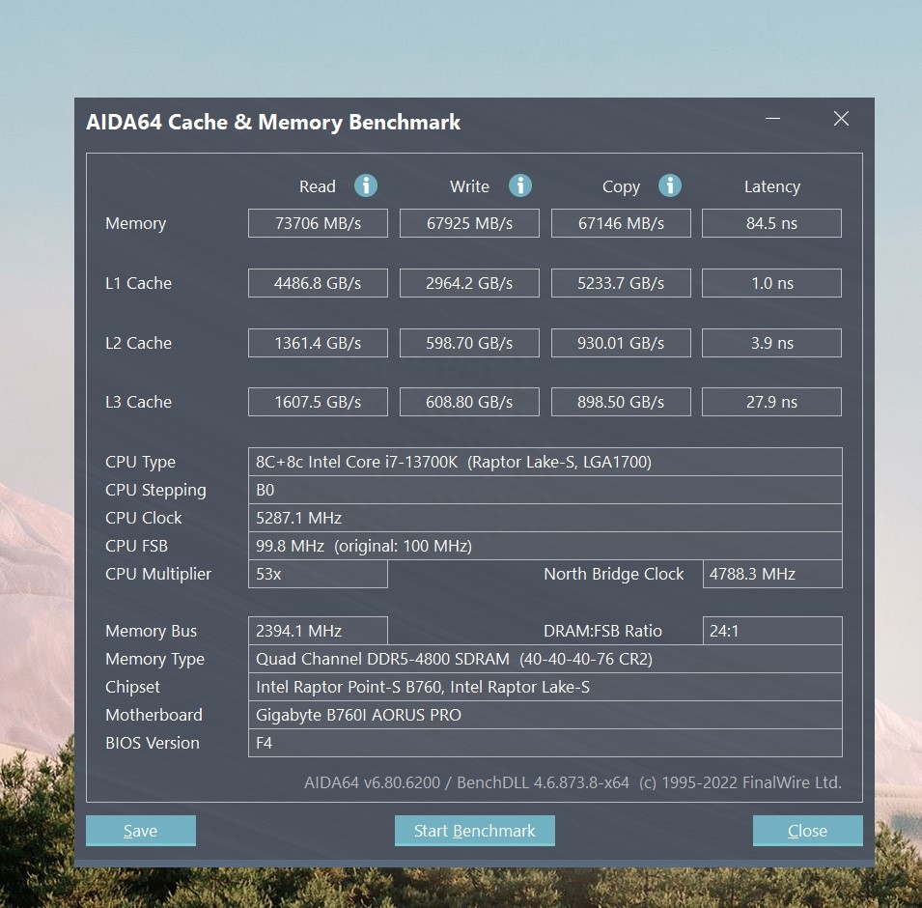This screenshot has height=908, width=922.
Task: Click the L2 Cache row label
Action: [x=138, y=343]
